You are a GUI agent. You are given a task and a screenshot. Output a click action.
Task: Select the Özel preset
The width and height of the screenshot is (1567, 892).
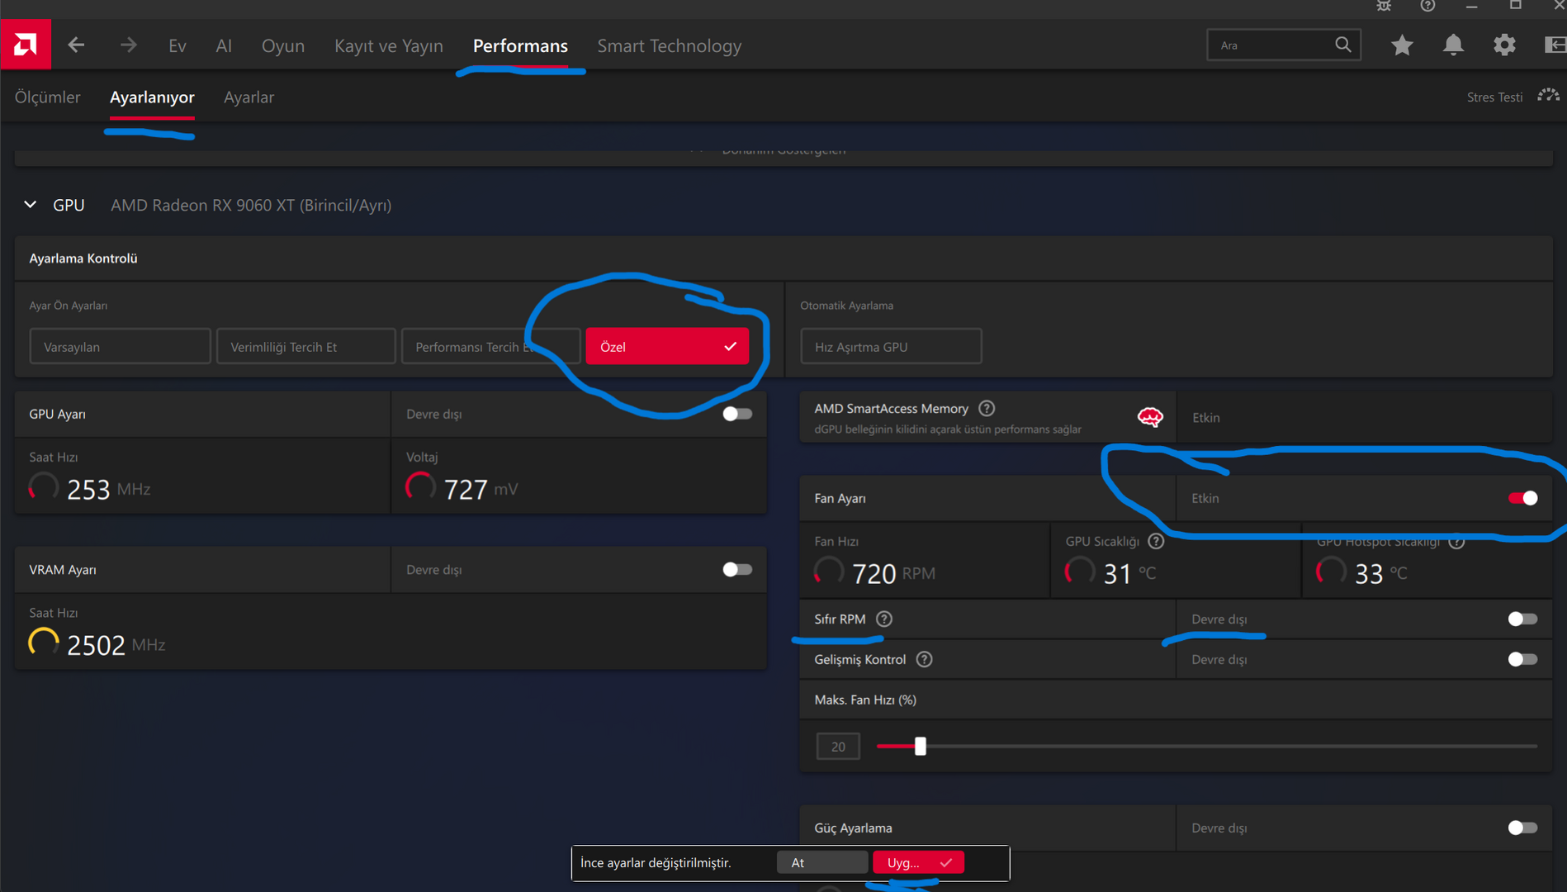[x=667, y=346]
